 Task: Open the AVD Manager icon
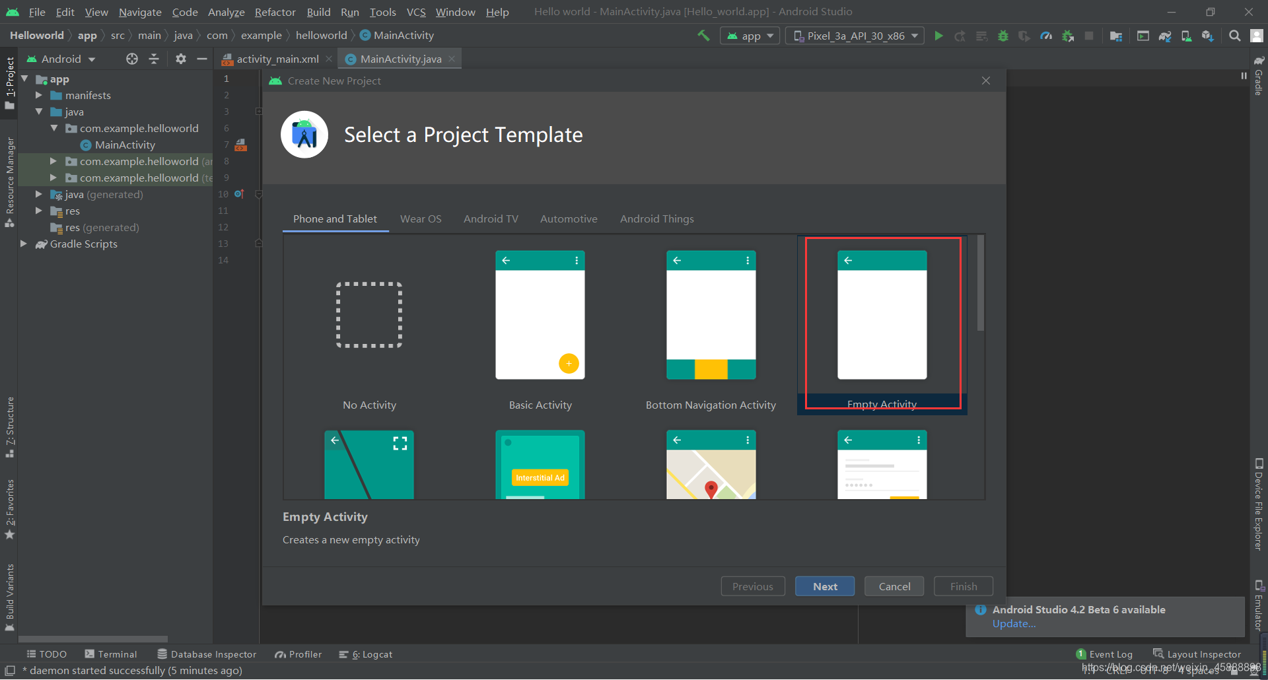[x=1186, y=36]
